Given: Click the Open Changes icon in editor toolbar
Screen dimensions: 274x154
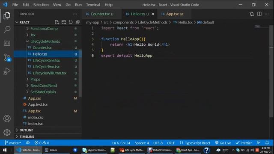Looking at the screenshot, I should click(252, 14).
